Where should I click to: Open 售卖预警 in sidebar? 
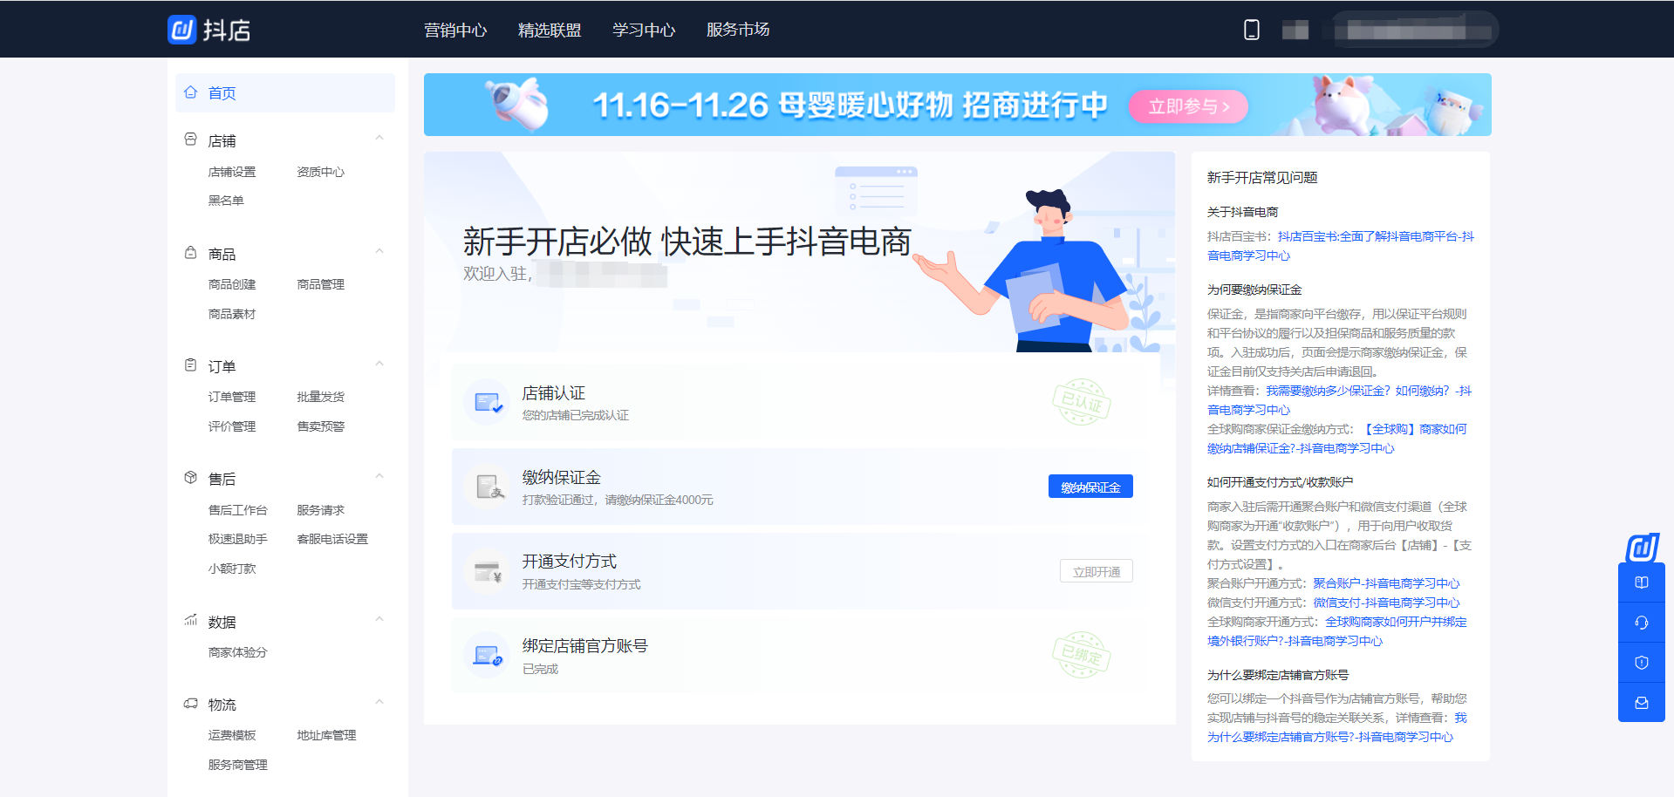pyautogui.click(x=320, y=426)
